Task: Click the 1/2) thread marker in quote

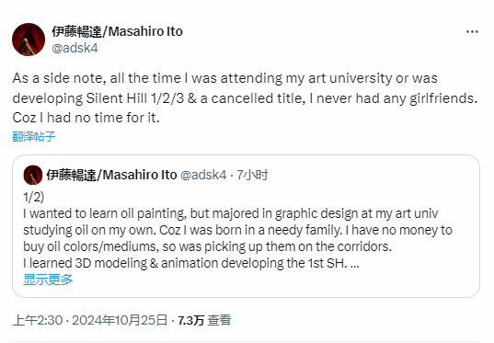Action: (x=34, y=197)
